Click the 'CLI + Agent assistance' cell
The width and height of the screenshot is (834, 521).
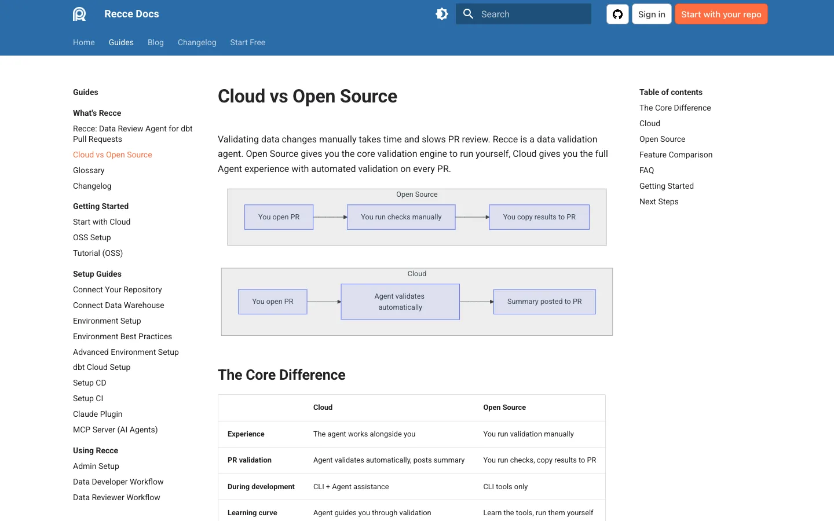click(x=351, y=487)
